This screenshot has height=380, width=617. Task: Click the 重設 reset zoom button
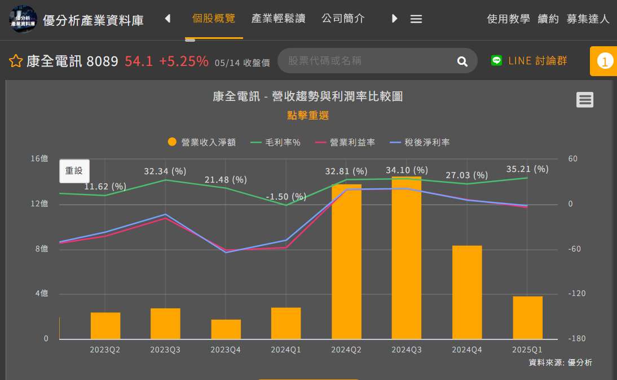click(74, 171)
